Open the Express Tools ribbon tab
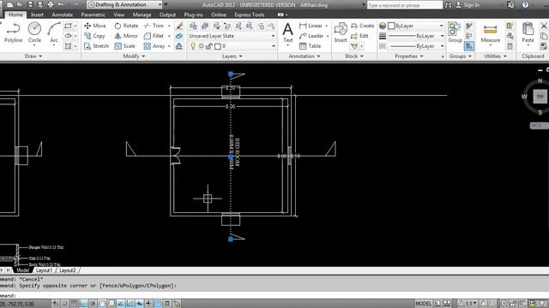This screenshot has width=549, height=308. tap(250, 15)
